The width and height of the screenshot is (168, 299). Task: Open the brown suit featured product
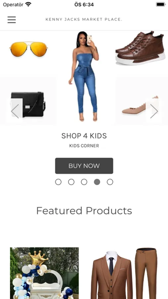pyautogui.click(x=125, y=273)
